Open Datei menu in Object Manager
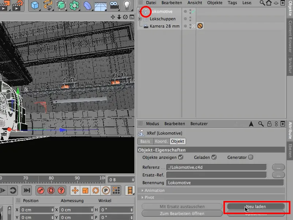The width and height of the screenshot is (293, 220). [x=151, y=3]
